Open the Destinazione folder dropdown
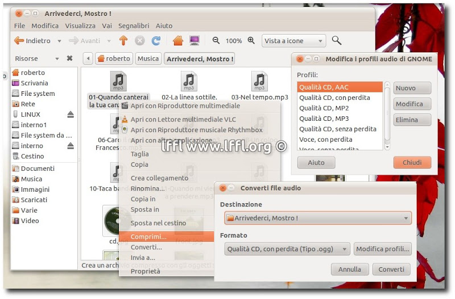 (x=318, y=218)
